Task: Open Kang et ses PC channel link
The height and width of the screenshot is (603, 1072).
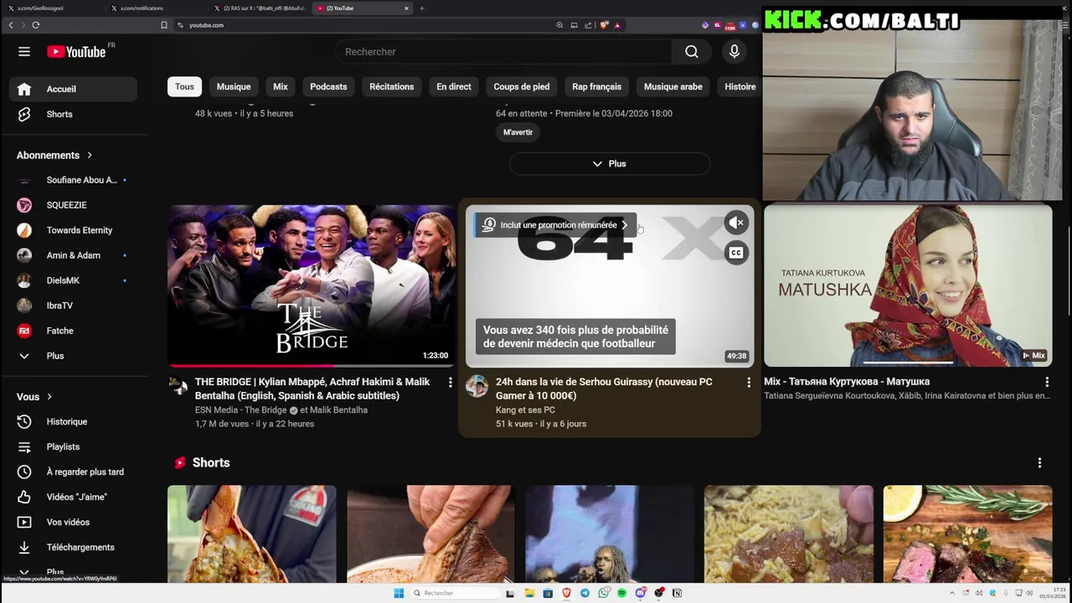Action: [525, 410]
